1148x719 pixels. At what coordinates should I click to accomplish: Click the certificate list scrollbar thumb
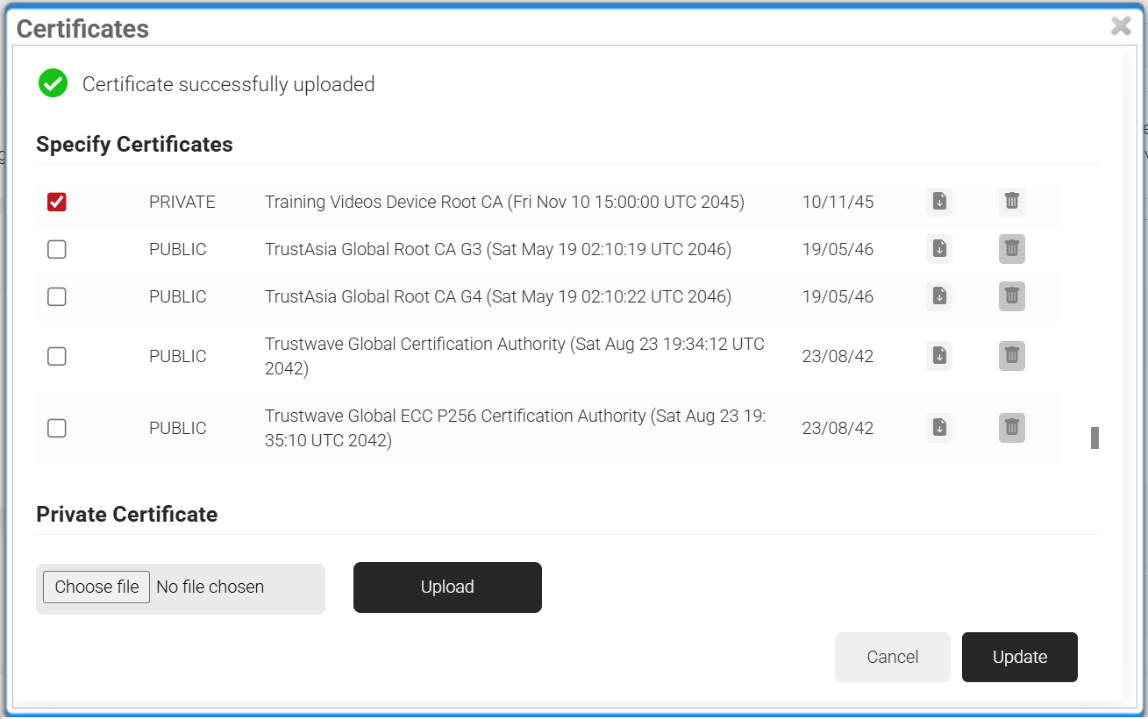coord(1095,438)
